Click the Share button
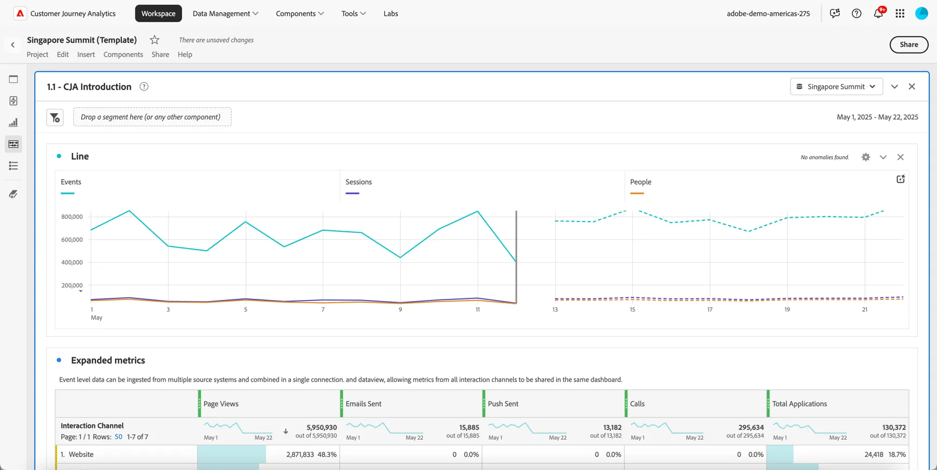Screen dimensions: 937x470 (909, 44)
